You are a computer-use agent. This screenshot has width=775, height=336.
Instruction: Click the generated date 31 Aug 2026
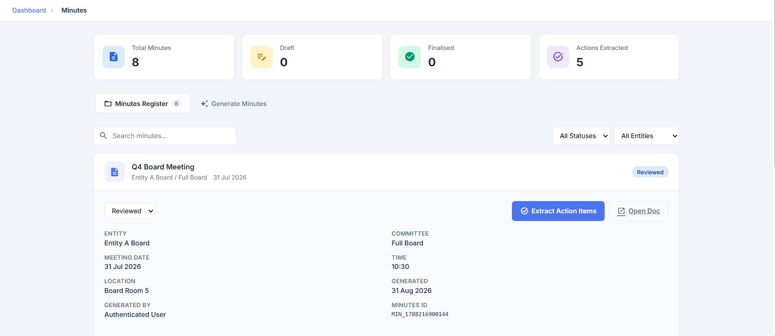[411, 290]
